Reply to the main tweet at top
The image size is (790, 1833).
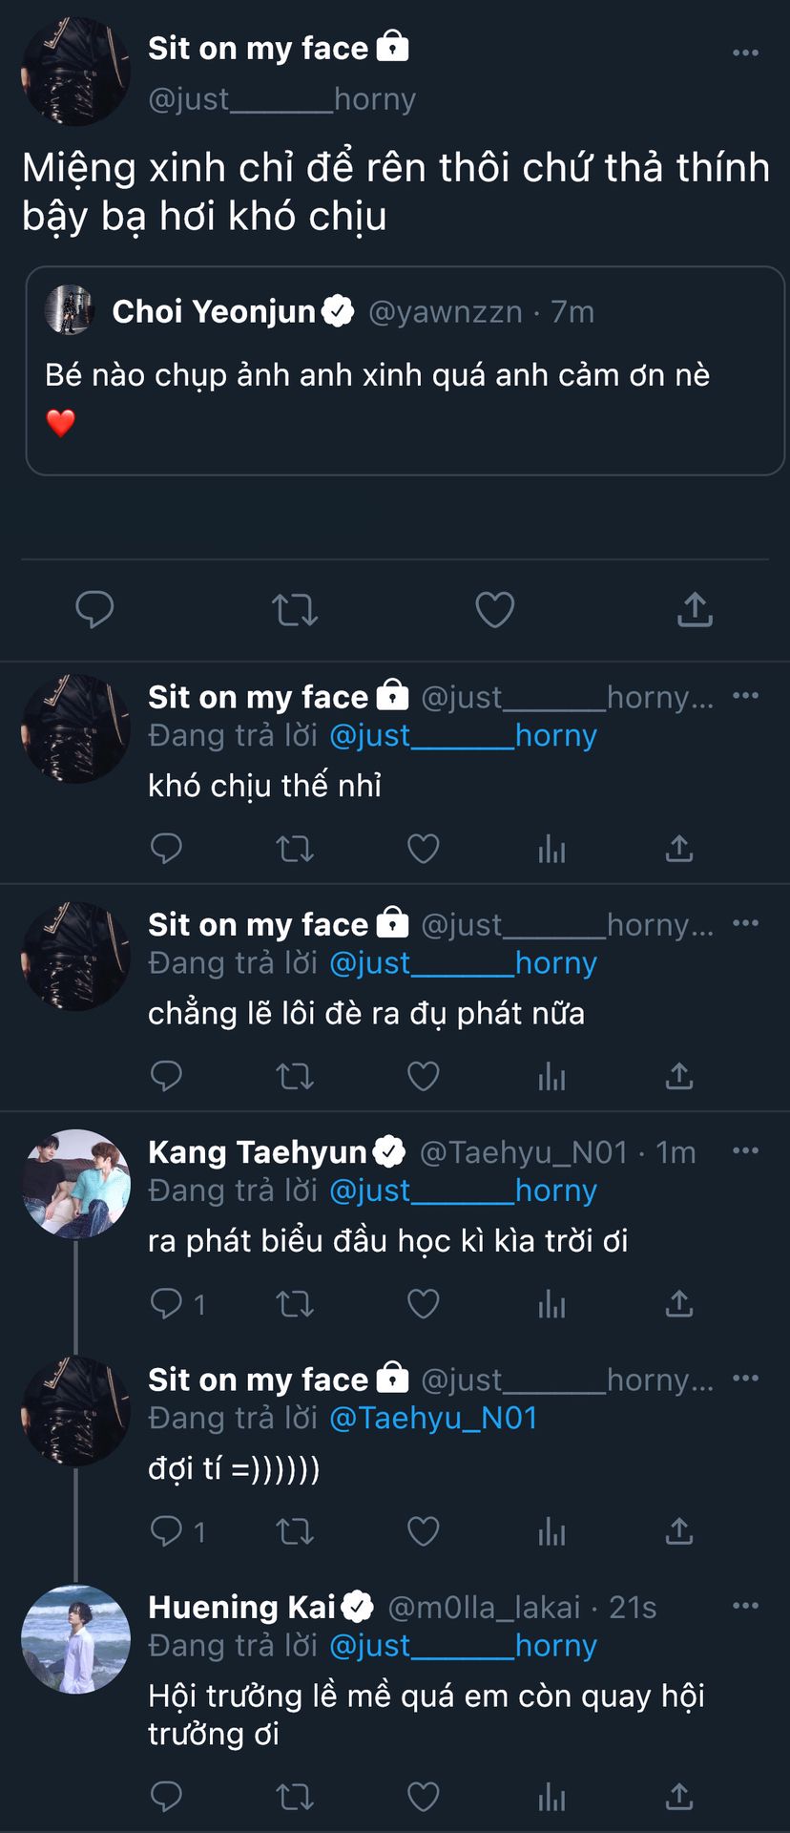click(x=94, y=610)
